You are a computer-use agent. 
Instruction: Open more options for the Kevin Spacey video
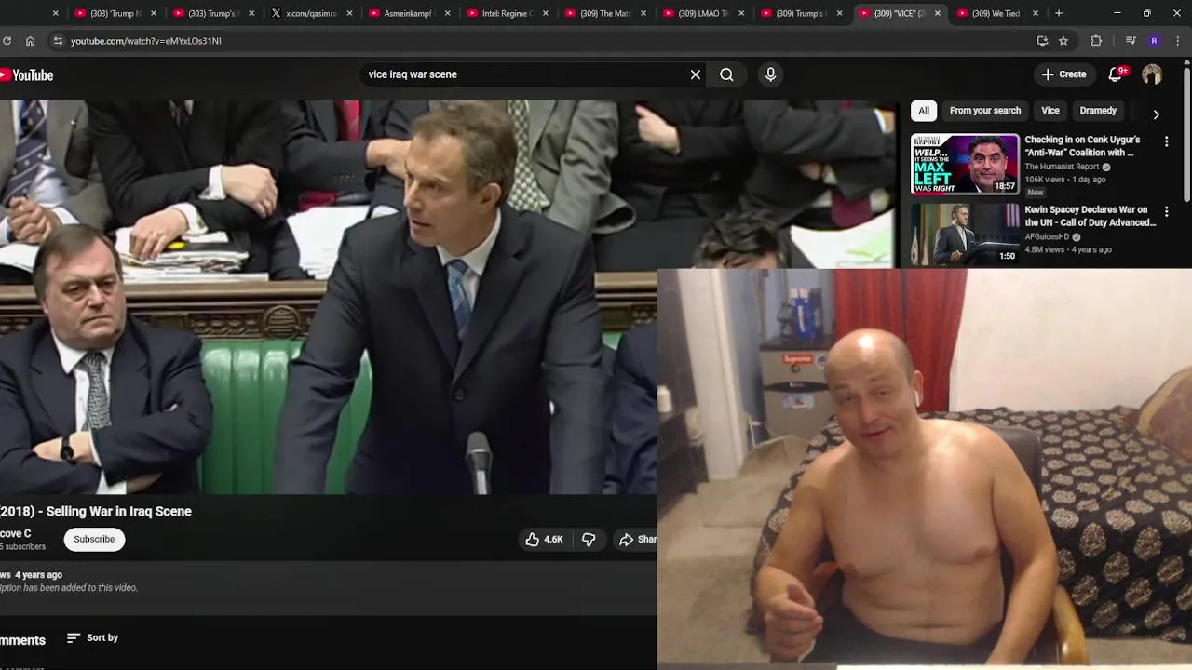click(x=1166, y=212)
